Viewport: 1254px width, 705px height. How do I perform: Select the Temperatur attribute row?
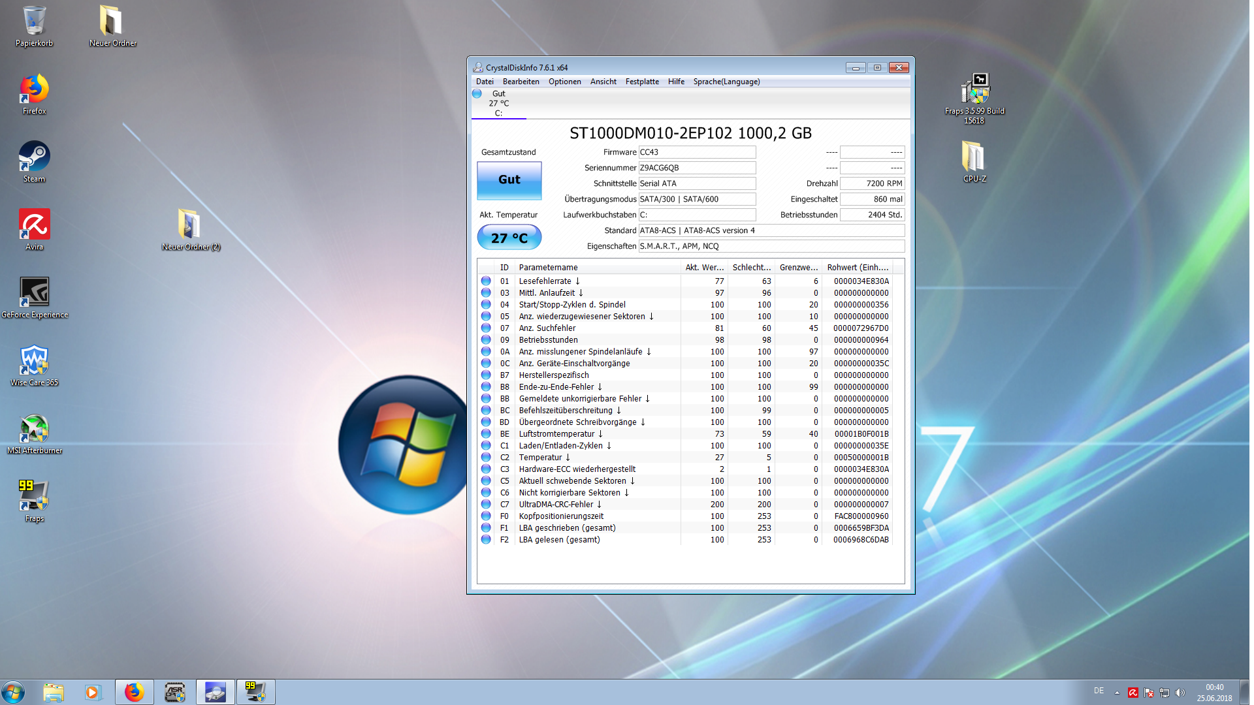pos(540,458)
